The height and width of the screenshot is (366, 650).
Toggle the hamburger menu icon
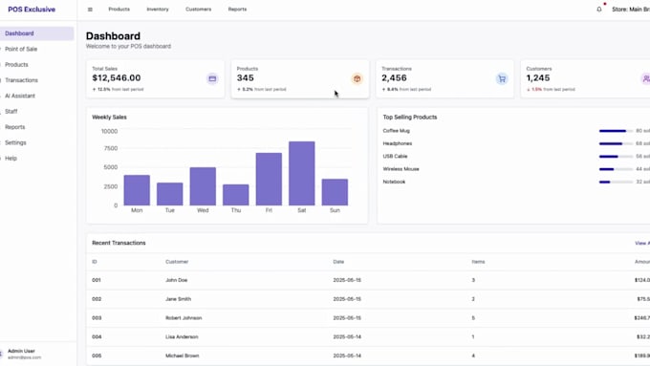pyautogui.click(x=90, y=10)
